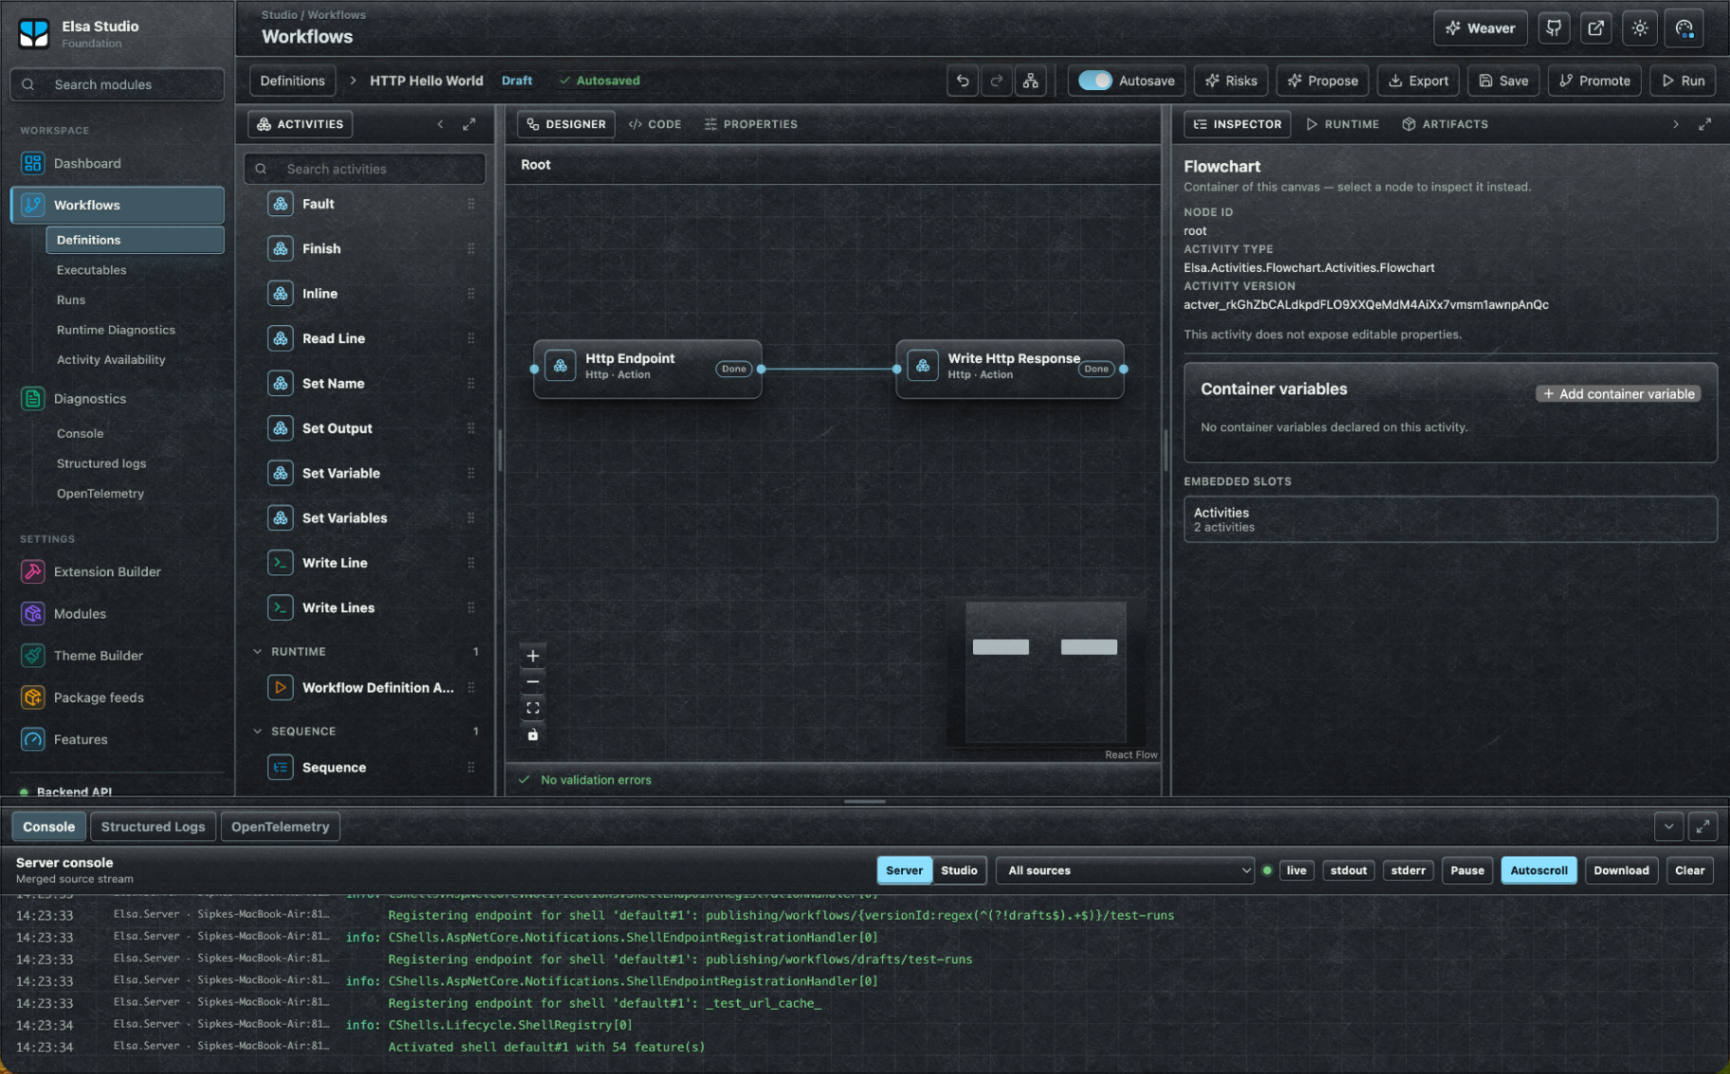The image size is (1730, 1074).
Task: Open the GitHub icon in header
Action: (x=1554, y=28)
